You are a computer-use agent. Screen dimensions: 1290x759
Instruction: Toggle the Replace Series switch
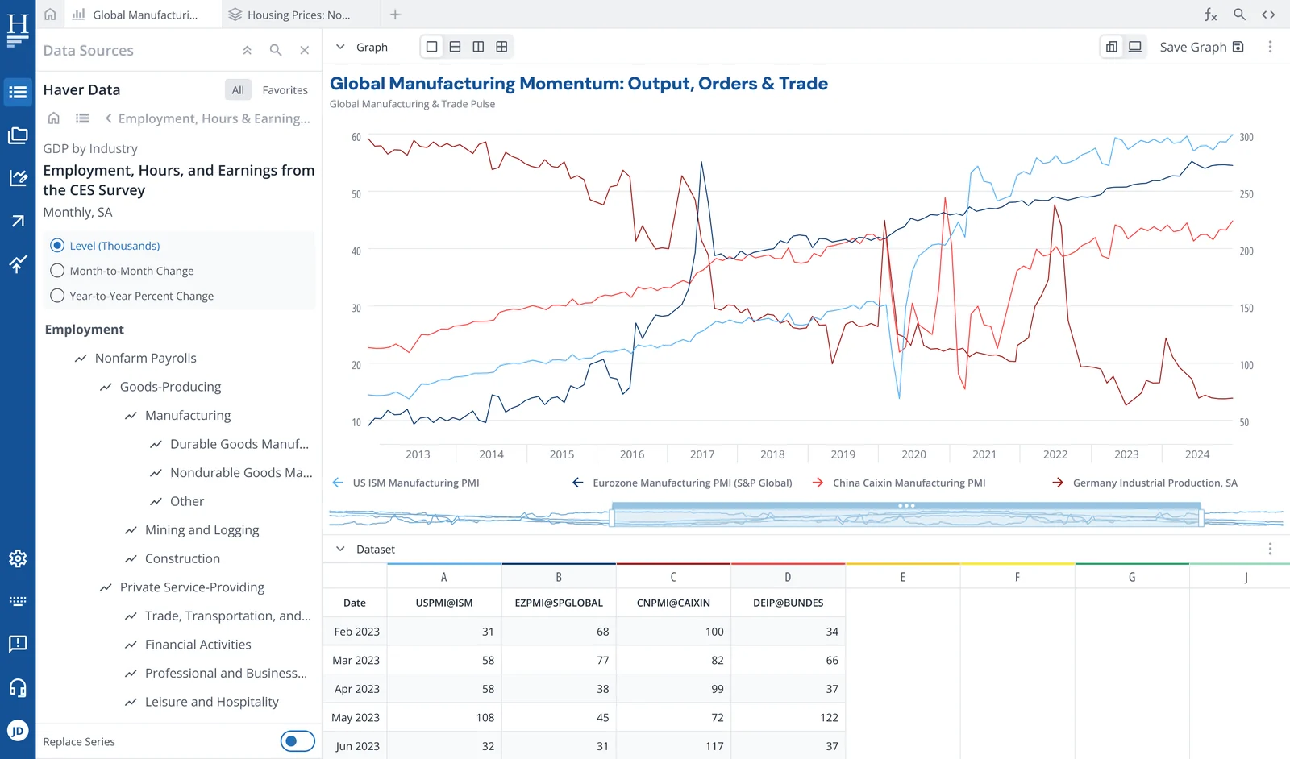pos(298,741)
